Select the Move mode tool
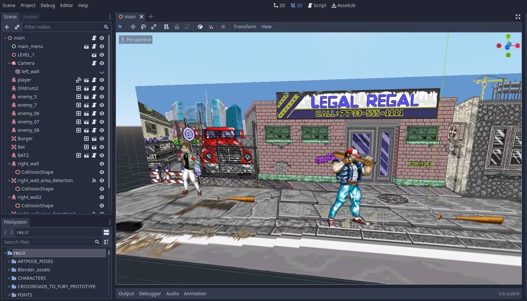 click(x=133, y=26)
